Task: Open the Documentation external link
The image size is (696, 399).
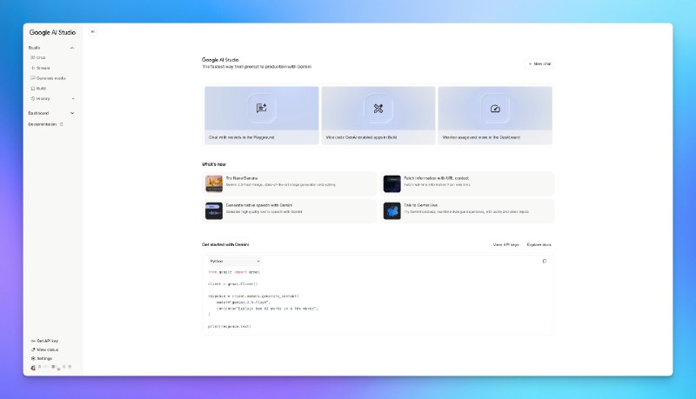Action: 45,124
